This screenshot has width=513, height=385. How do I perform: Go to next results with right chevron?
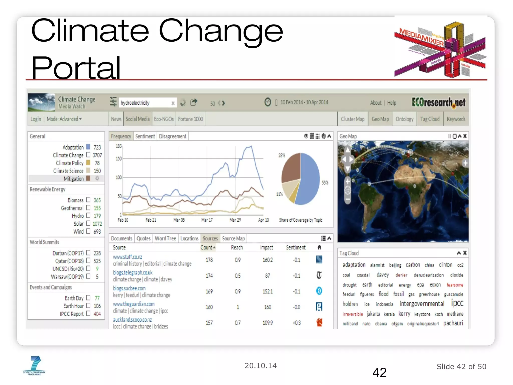point(224,103)
